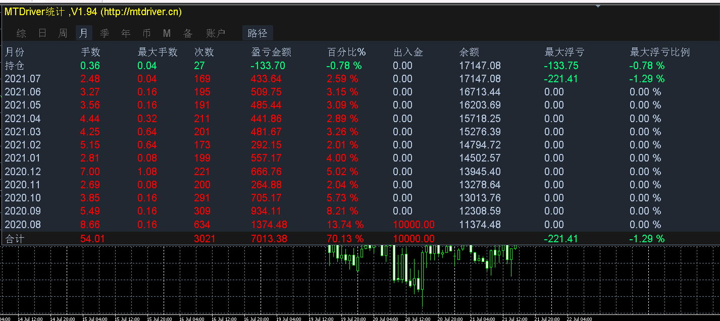Open the 周 weekly tab
The width and height of the screenshot is (720, 321).
(63, 33)
